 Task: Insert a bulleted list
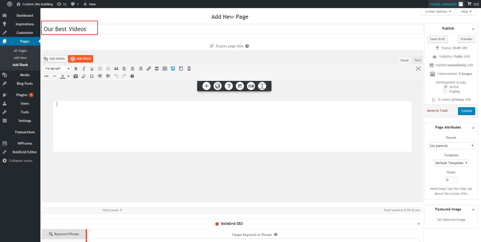pyautogui.click(x=100, y=69)
